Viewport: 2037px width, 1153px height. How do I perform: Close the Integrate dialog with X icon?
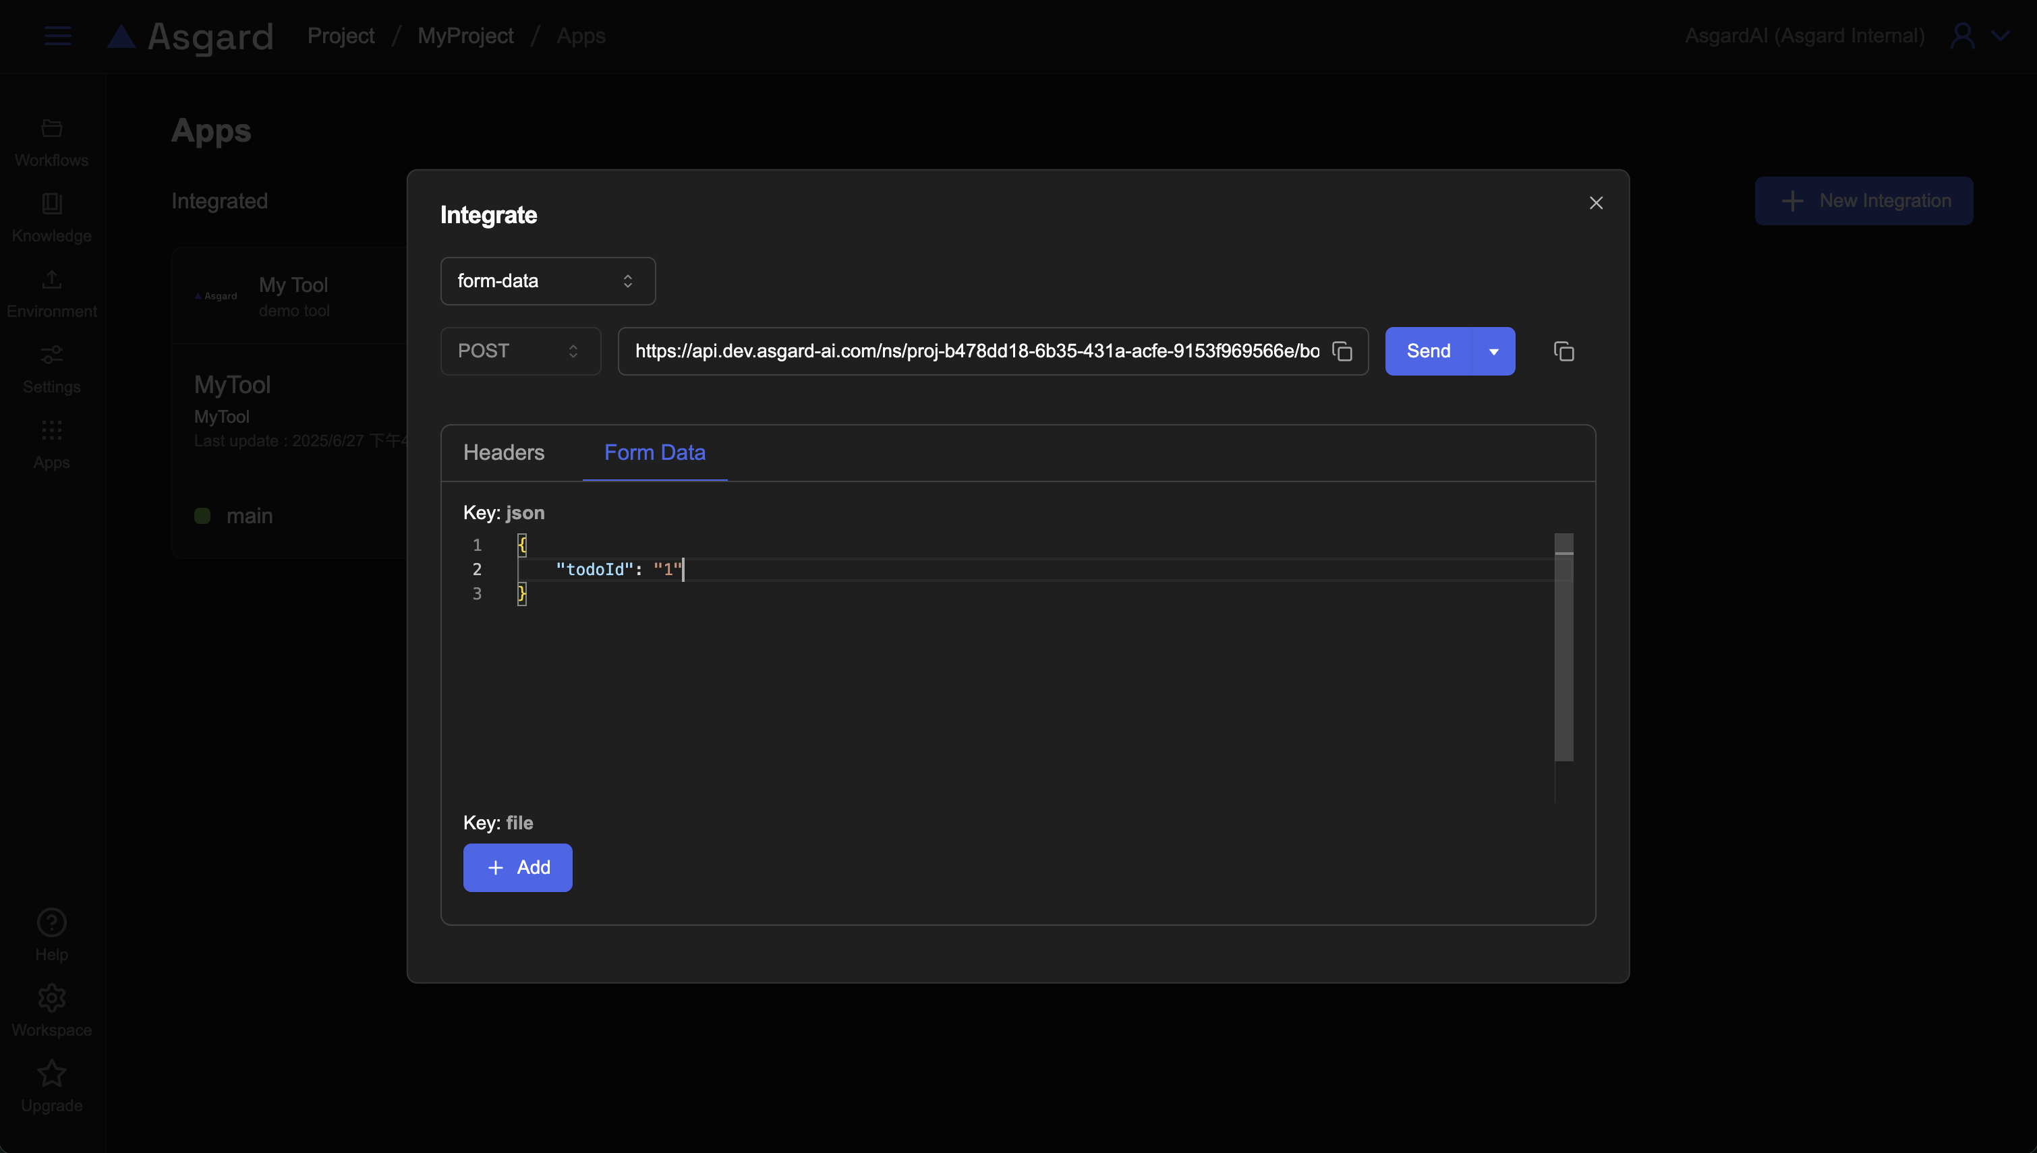(1596, 203)
